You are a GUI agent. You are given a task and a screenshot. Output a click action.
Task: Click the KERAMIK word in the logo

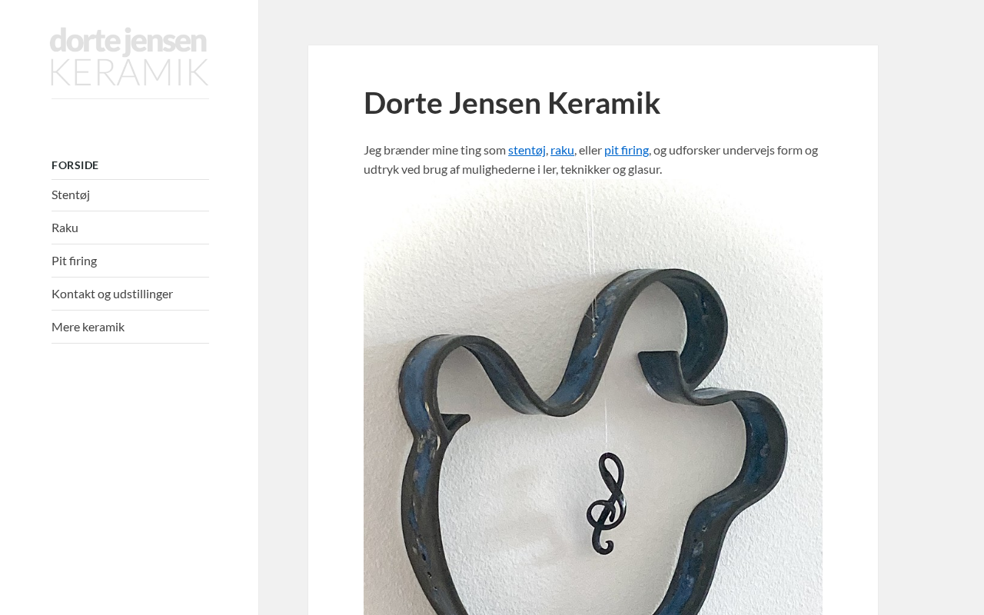point(130,71)
